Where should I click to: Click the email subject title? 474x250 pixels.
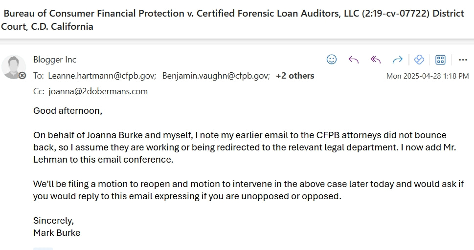(232, 20)
